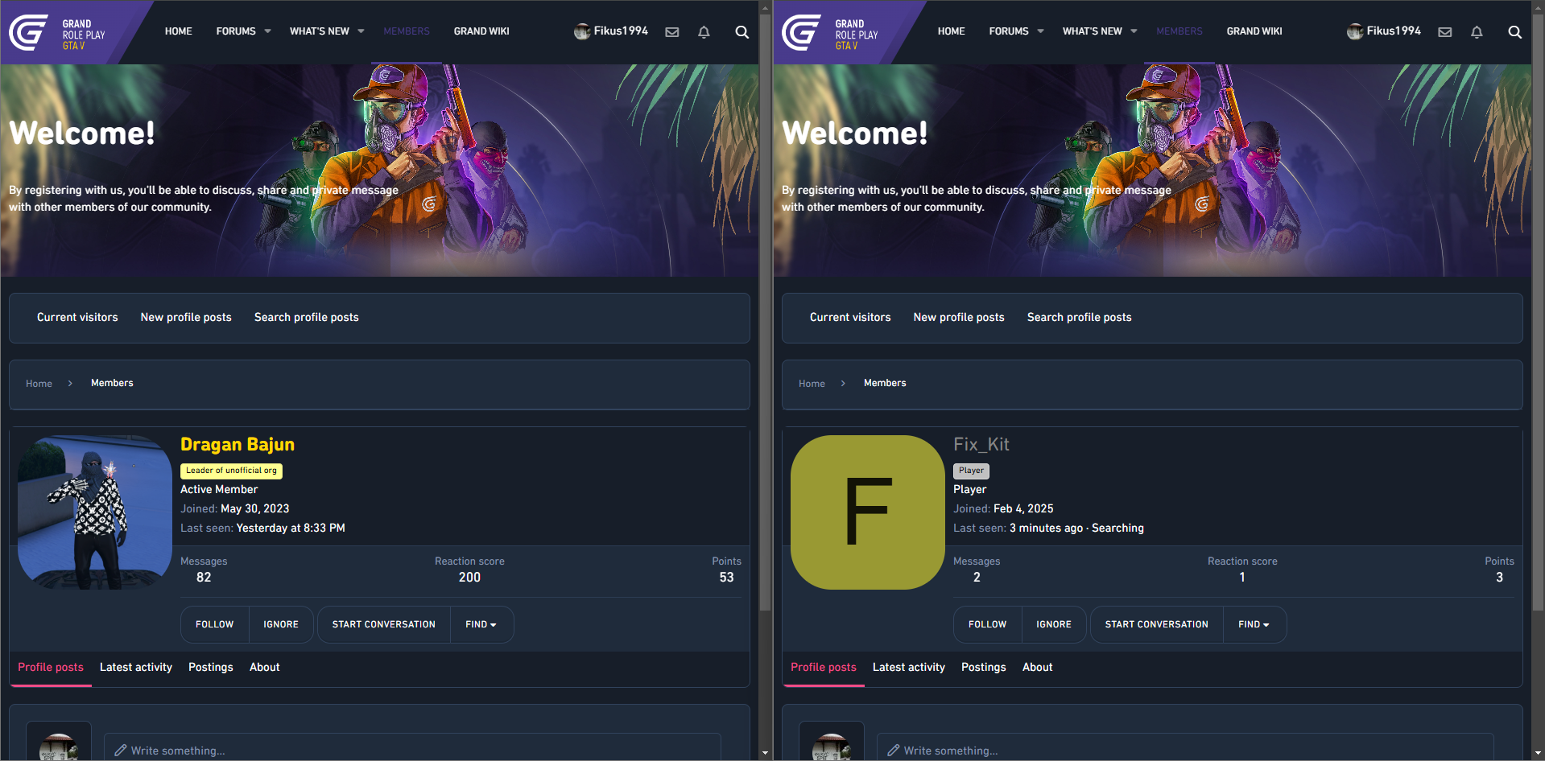Click Dragan Bajun profile avatar image
The width and height of the screenshot is (1545, 761).
tap(95, 512)
